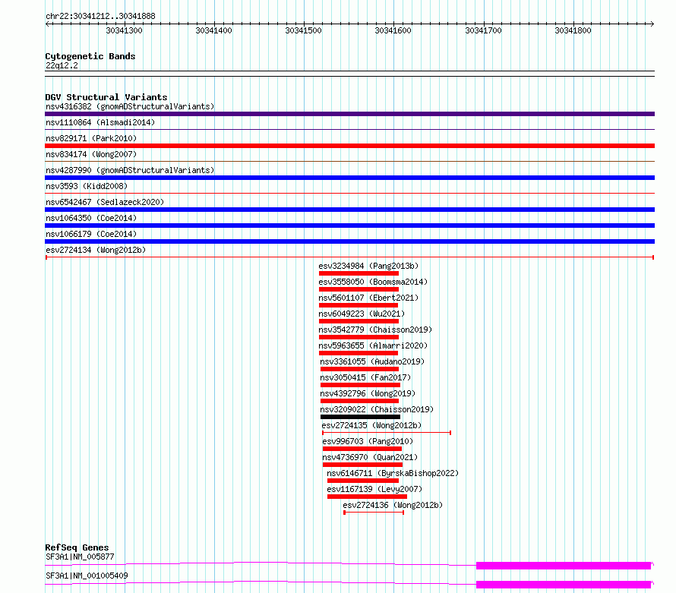This screenshot has height=593, width=676.
Task: Click ruler position 30341300
Action: point(124,30)
